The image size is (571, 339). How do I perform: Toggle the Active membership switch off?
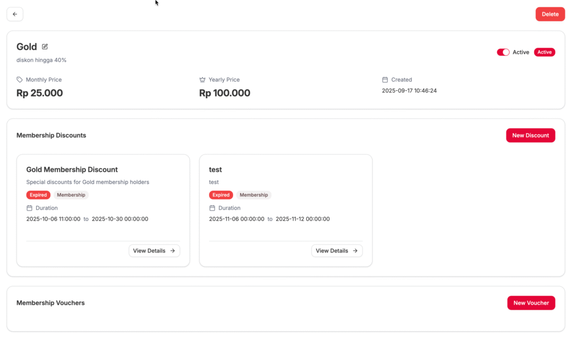pyautogui.click(x=503, y=52)
